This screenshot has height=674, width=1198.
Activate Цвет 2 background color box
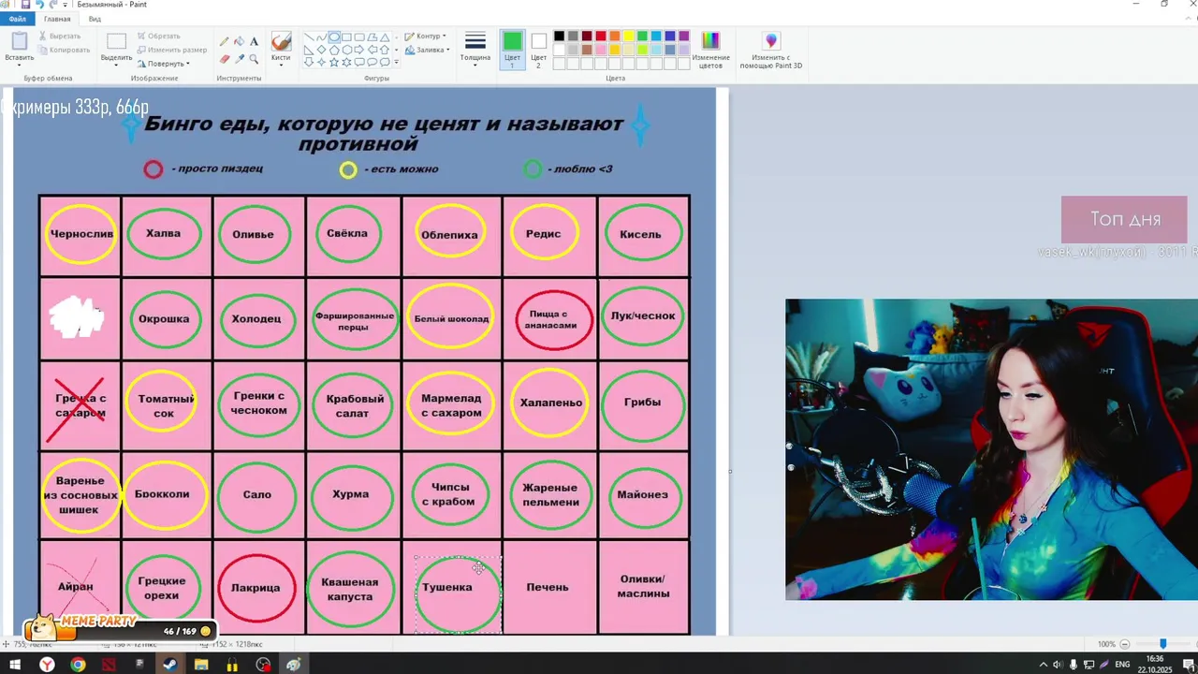[x=538, y=50]
